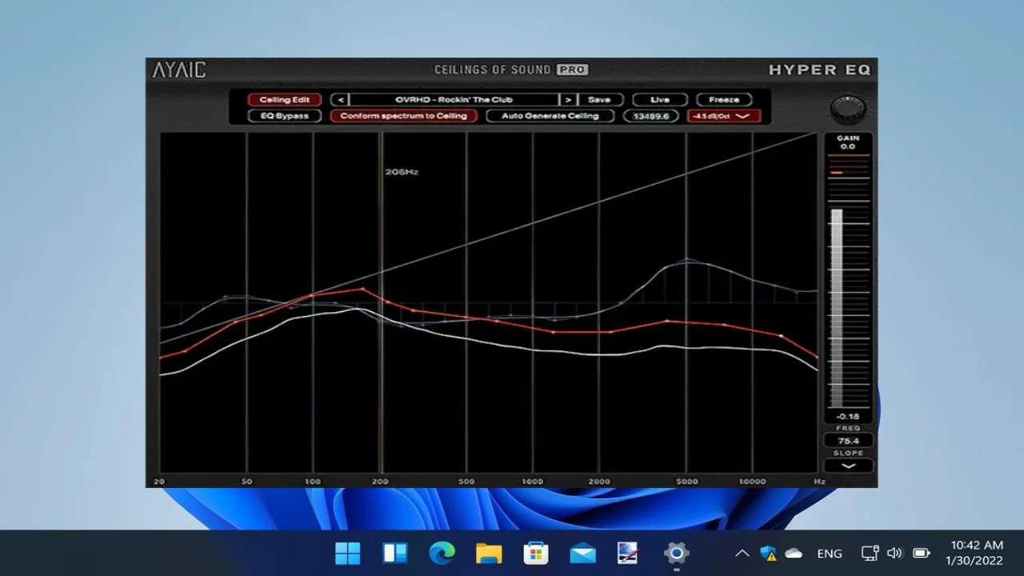This screenshot has height=576, width=1024.
Task: Toggle Conform spectrum to Ceiling
Action: click(404, 116)
